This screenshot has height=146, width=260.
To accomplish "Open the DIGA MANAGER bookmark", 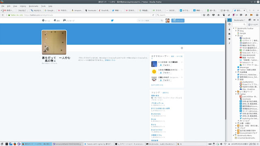I will tap(247, 55).
